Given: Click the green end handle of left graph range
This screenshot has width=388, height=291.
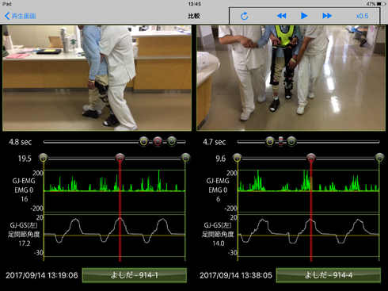Looking at the screenshot, I should pos(185,158).
